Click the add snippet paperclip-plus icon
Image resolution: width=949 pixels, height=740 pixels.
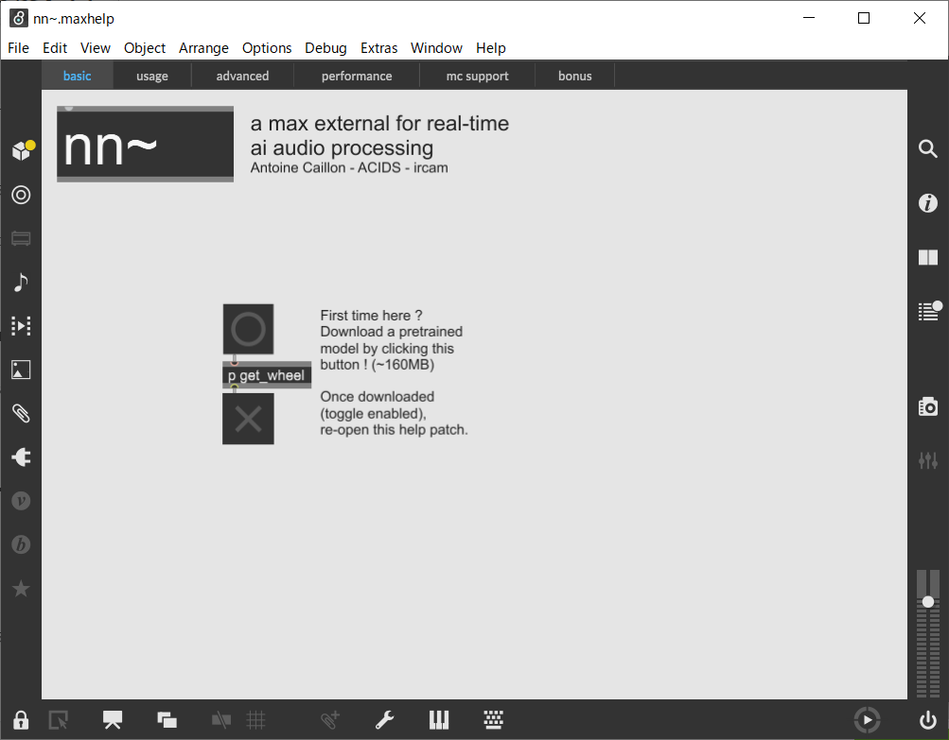(x=330, y=720)
